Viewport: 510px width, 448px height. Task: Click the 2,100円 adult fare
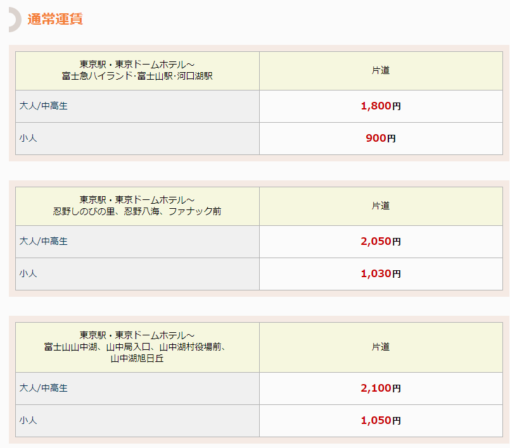[x=381, y=389]
